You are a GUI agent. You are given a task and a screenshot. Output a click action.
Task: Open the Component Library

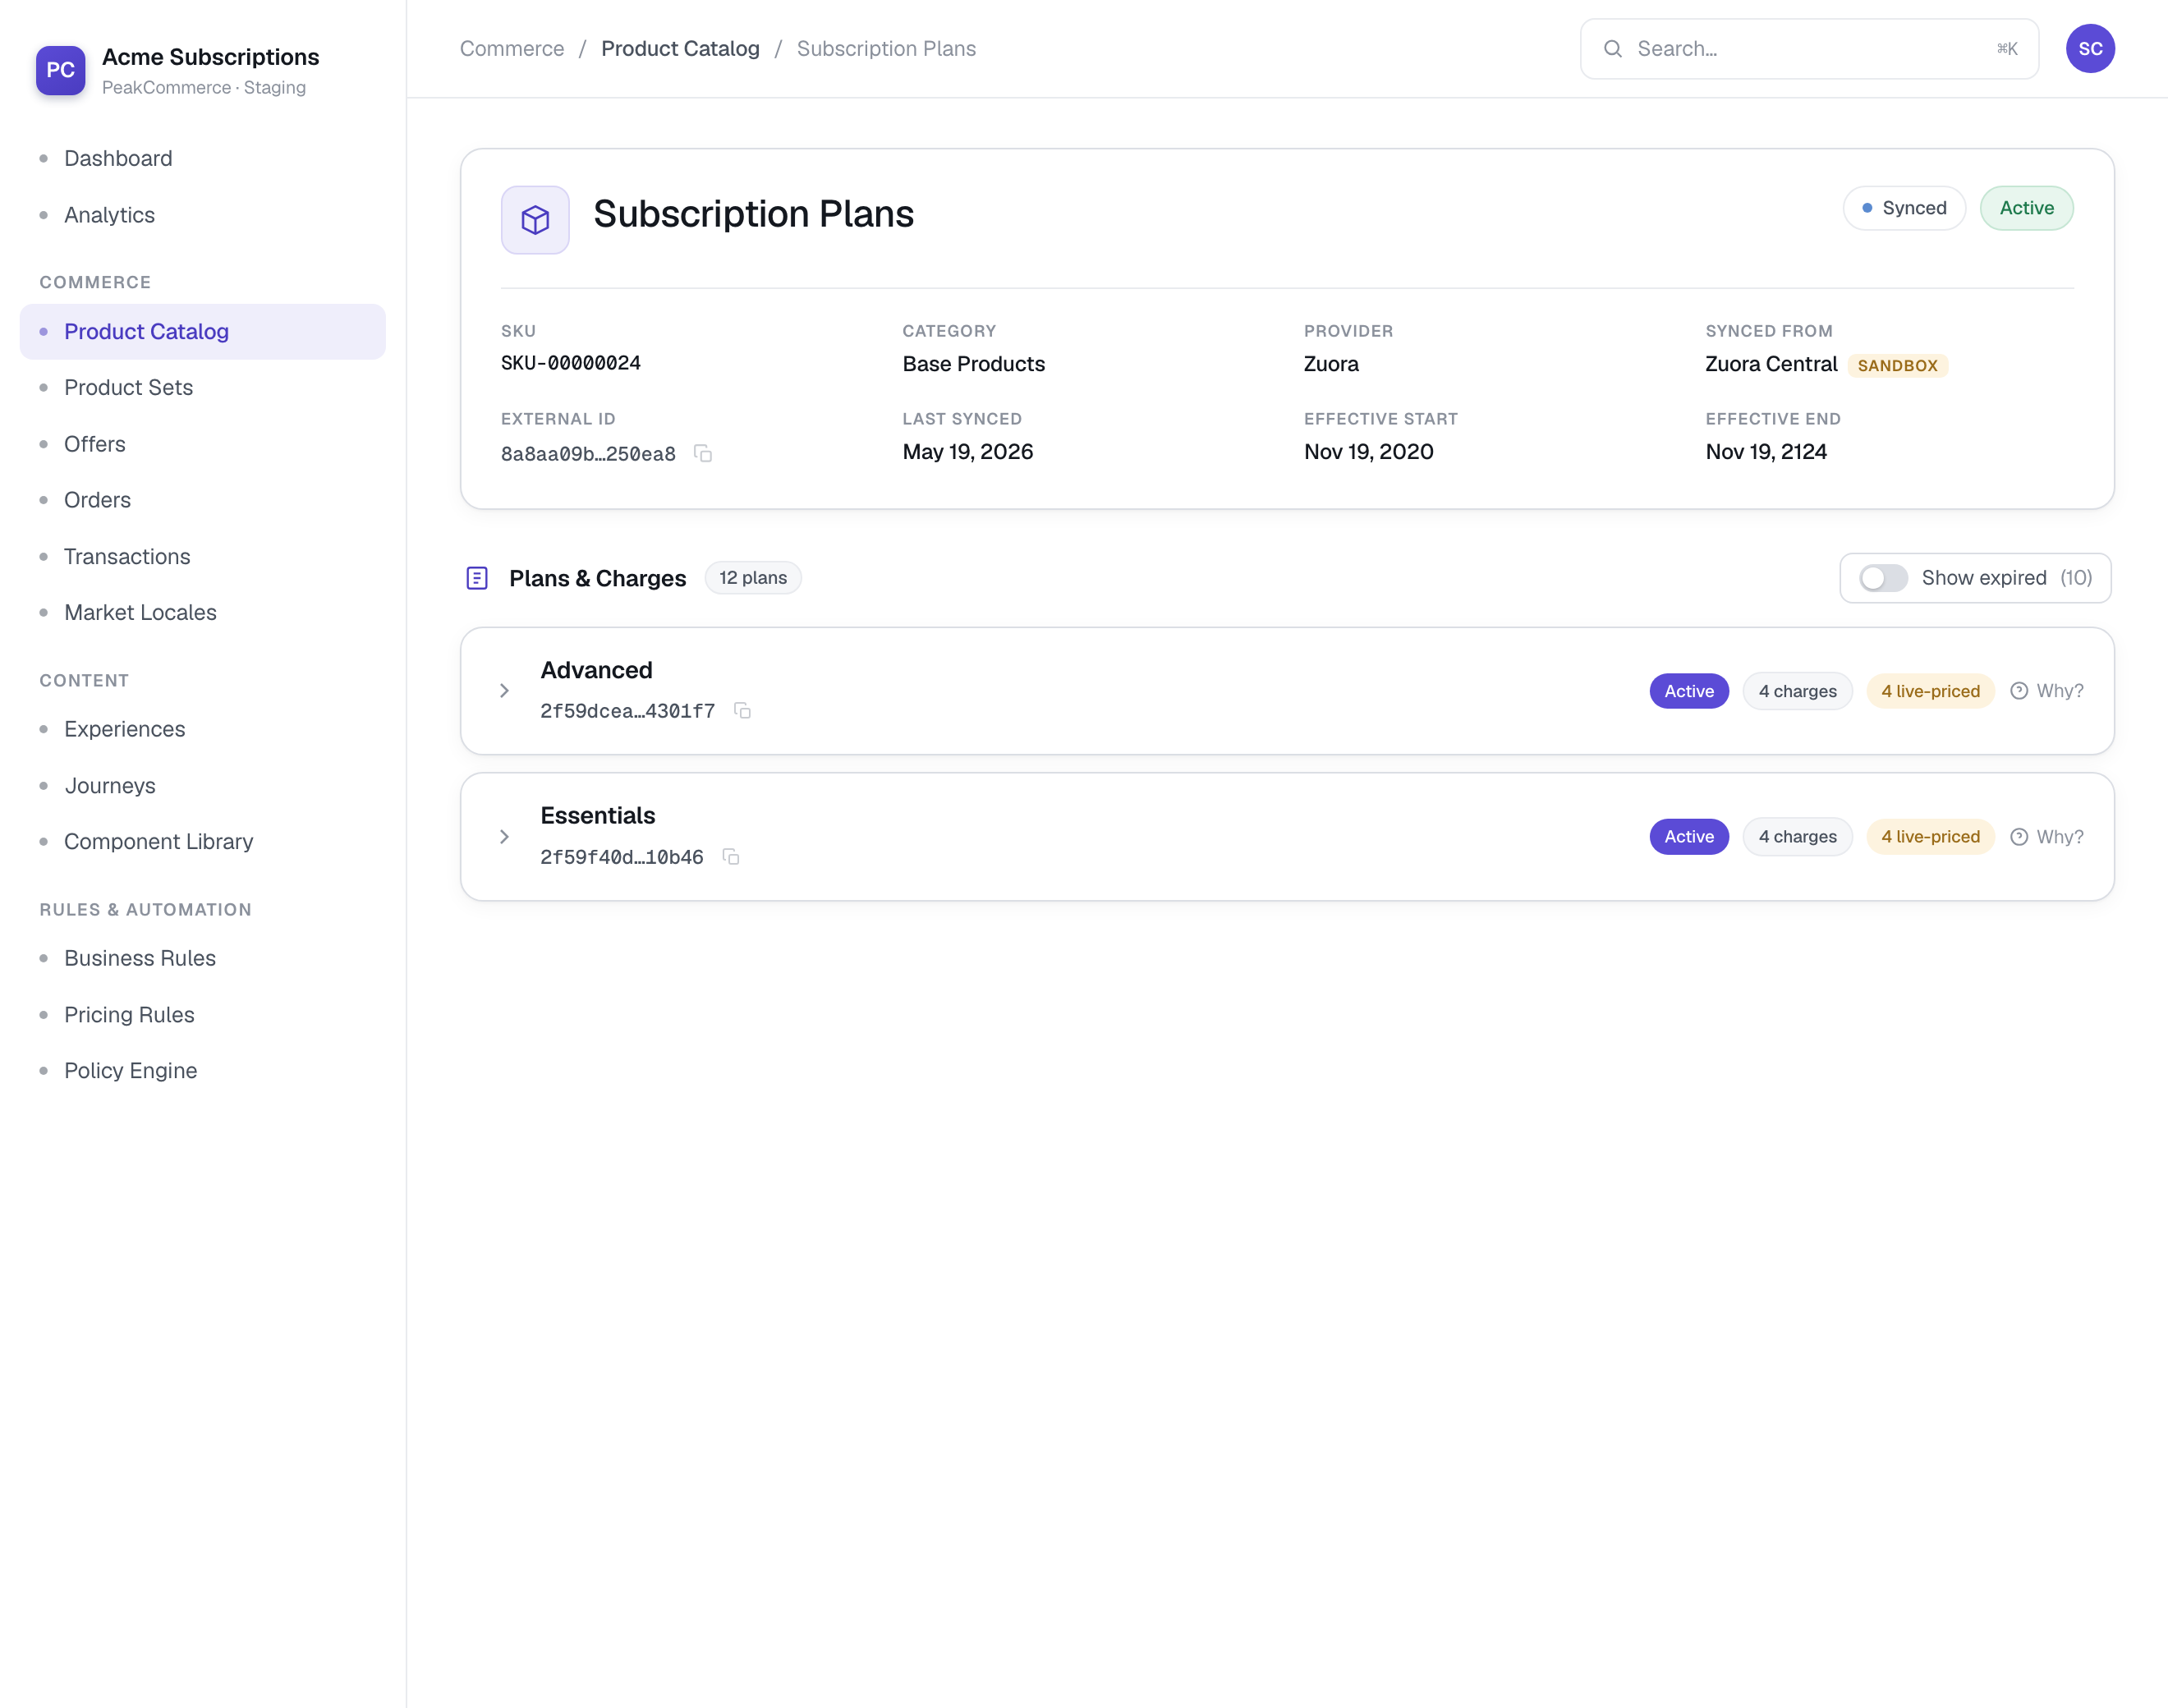click(203, 842)
